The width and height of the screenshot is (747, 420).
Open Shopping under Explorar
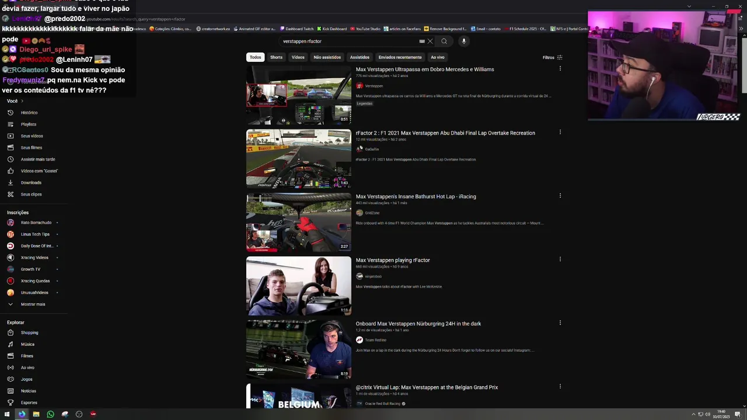tap(29, 332)
